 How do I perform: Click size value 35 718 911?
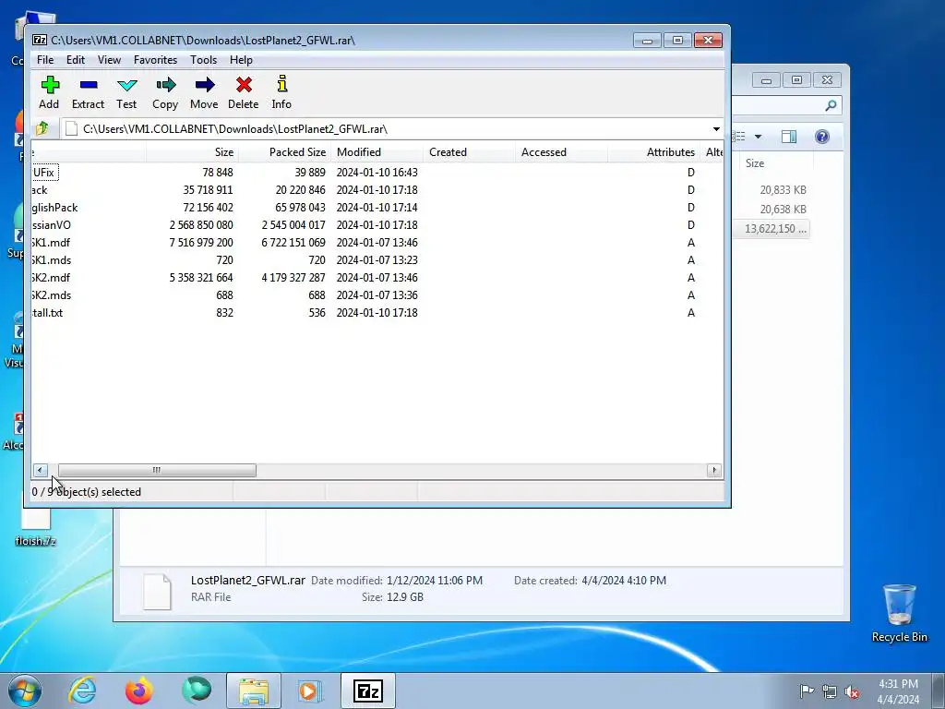[208, 190]
